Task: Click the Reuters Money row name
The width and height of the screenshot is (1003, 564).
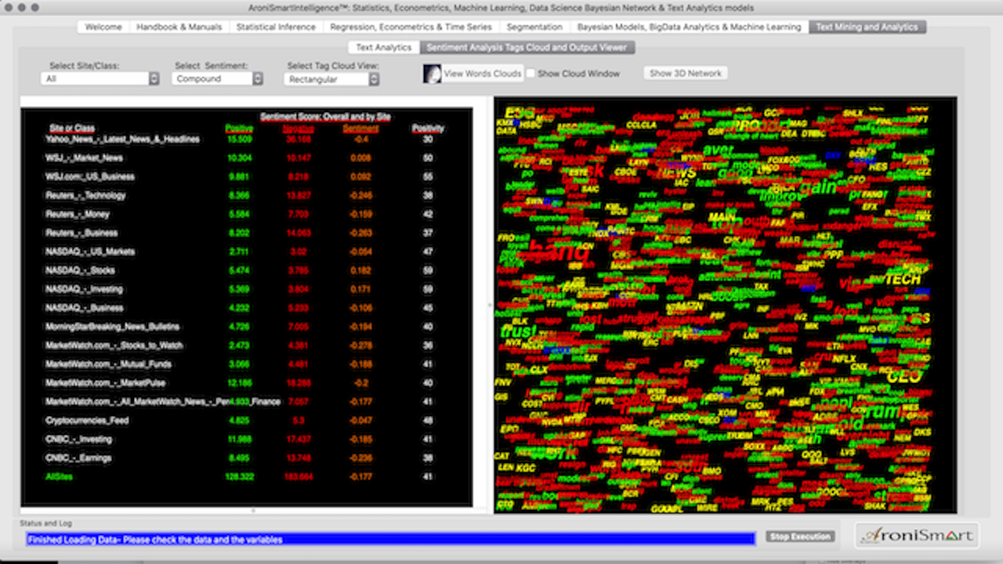Action: click(78, 215)
